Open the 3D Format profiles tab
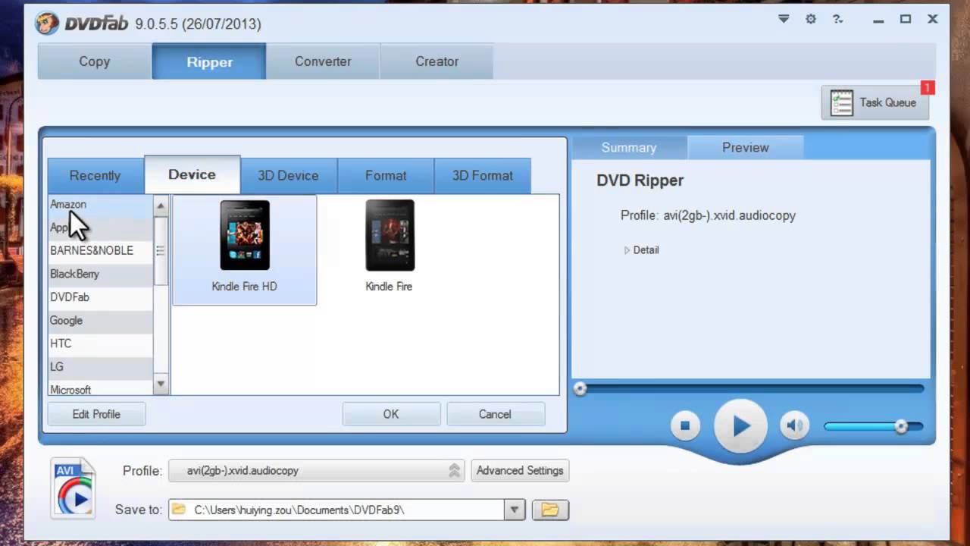The width and height of the screenshot is (970, 546). [483, 175]
